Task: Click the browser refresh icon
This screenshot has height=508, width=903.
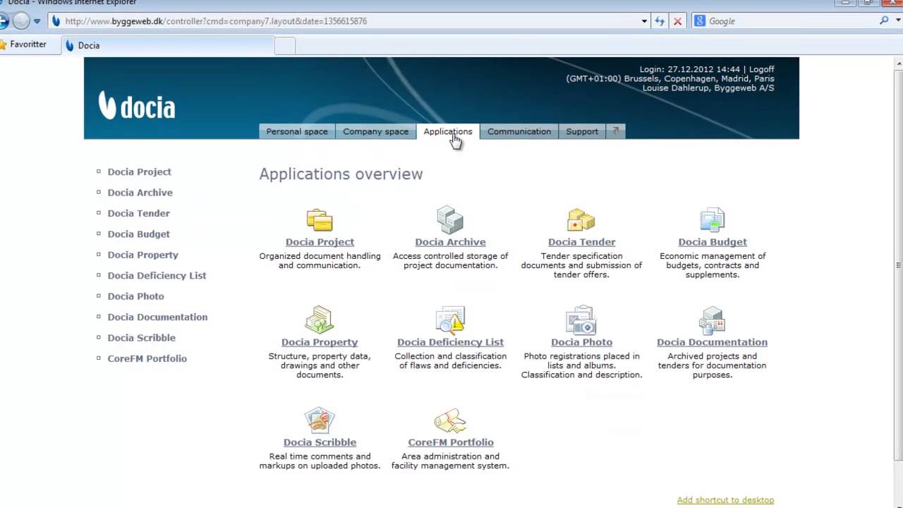Action: point(660,21)
